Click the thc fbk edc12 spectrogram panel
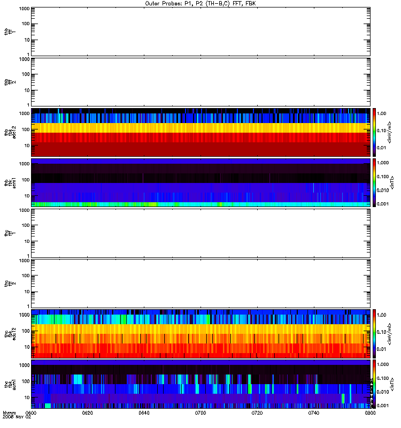This screenshot has width=401, height=428. (200, 334)
